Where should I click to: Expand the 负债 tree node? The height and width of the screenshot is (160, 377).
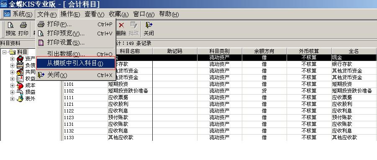pyautogui.click(x=12, y=66)
